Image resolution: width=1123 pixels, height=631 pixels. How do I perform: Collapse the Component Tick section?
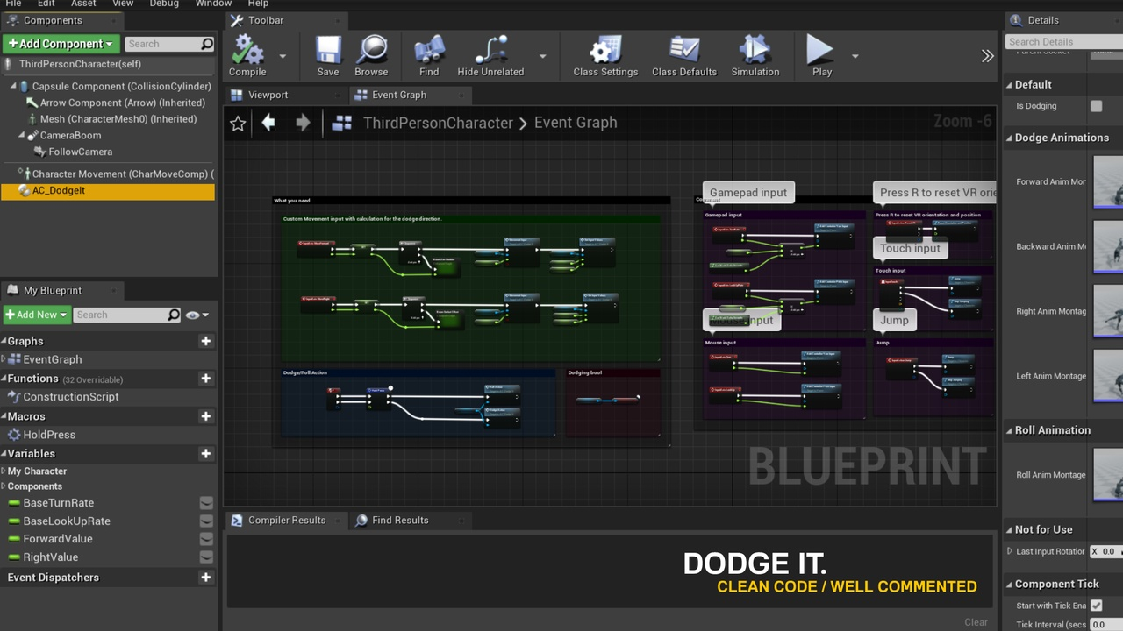1009,585
